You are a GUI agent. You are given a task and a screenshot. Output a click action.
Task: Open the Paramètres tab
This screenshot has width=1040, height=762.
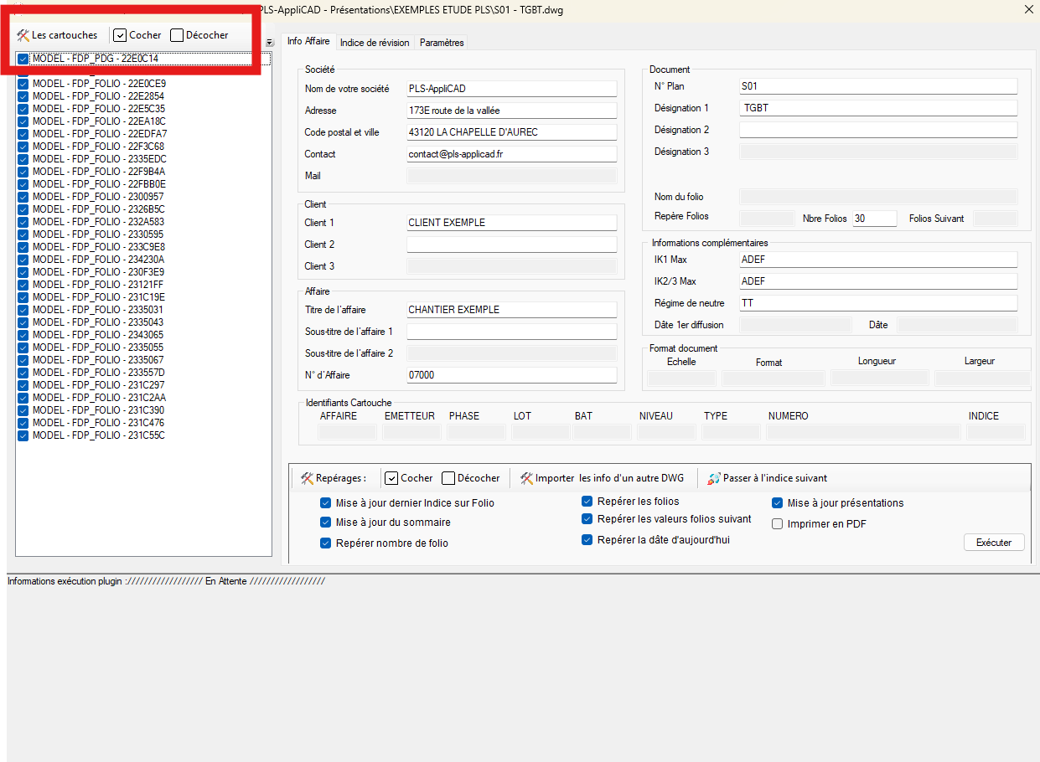pos(442,43)
